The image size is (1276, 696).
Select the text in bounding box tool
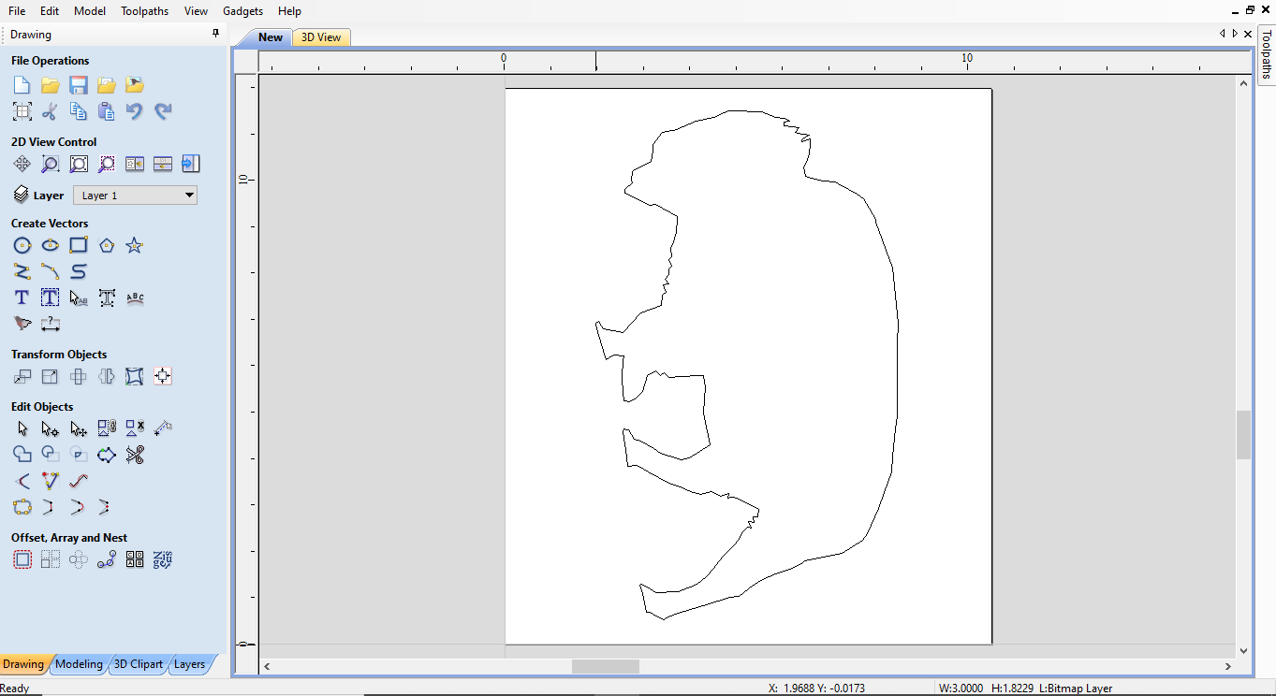click(51, 297)
